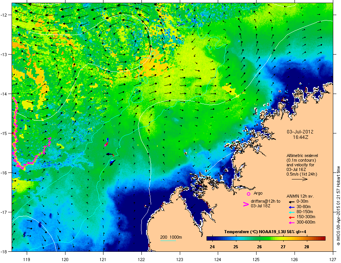Click the latitude axis label -17

(x=4, y=212)
